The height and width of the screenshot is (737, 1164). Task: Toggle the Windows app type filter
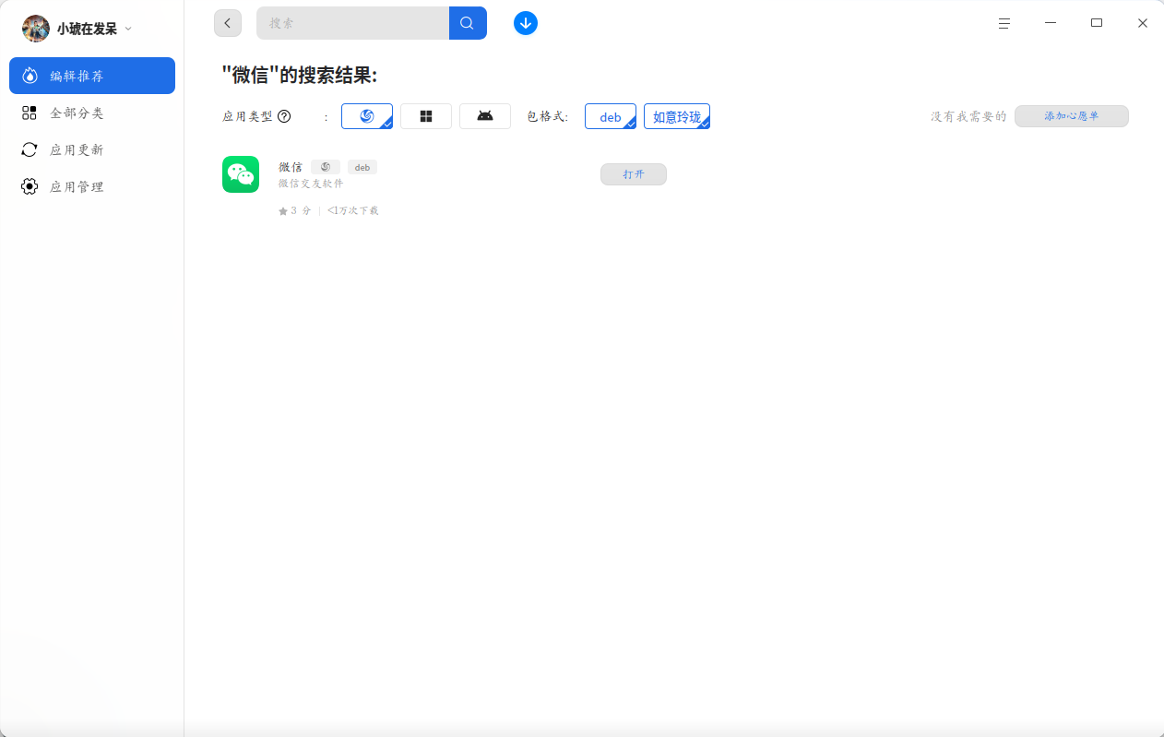point(426,116)
